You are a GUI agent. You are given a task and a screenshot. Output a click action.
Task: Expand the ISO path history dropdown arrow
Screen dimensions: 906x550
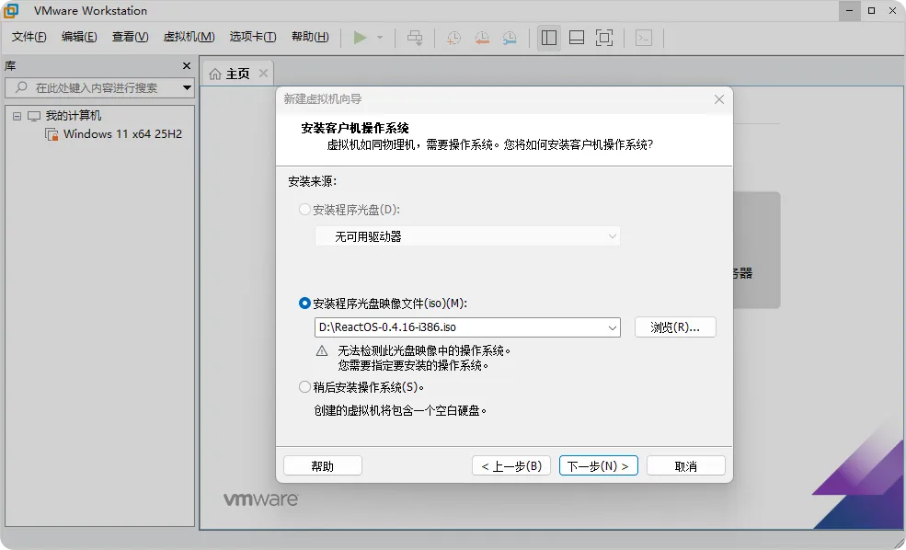[613, 327]
